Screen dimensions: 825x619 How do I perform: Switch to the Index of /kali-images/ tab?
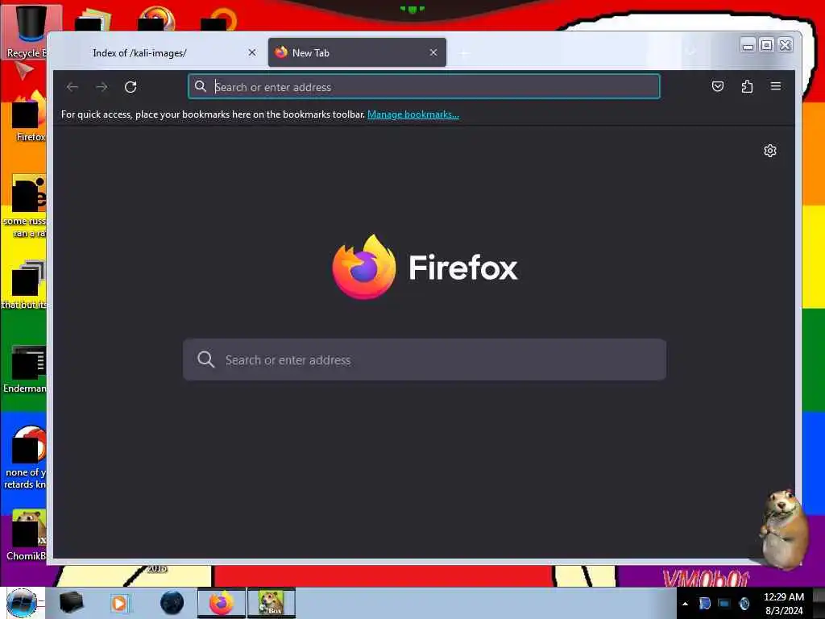coord(163,52)
